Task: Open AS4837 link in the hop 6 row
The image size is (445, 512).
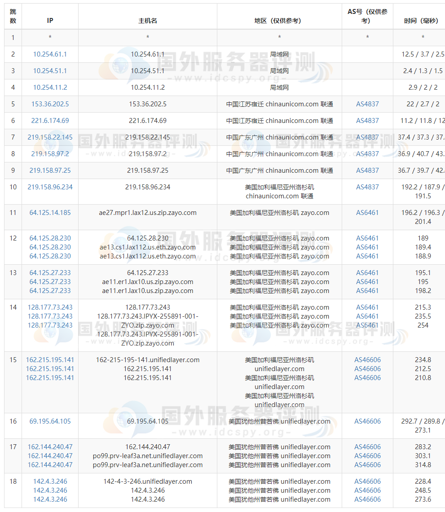Action: pyautogui.click(x=367, y=121)
